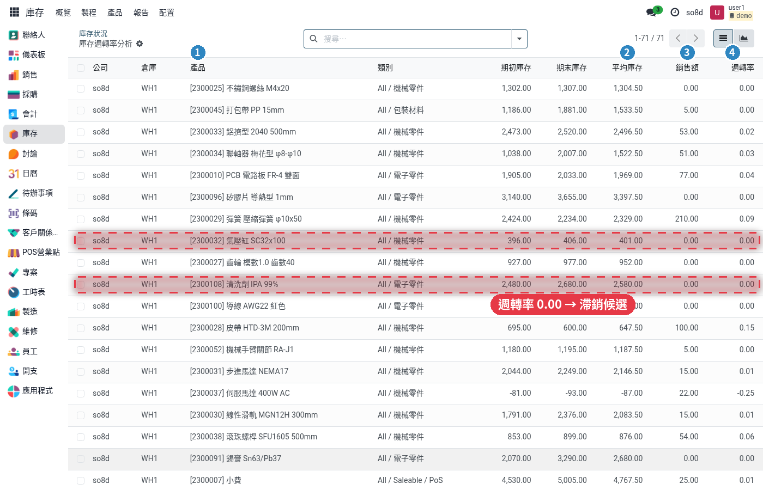Open the 製程 menu
The height and width of the screenshot is (490, 763).
click(89, 13)
